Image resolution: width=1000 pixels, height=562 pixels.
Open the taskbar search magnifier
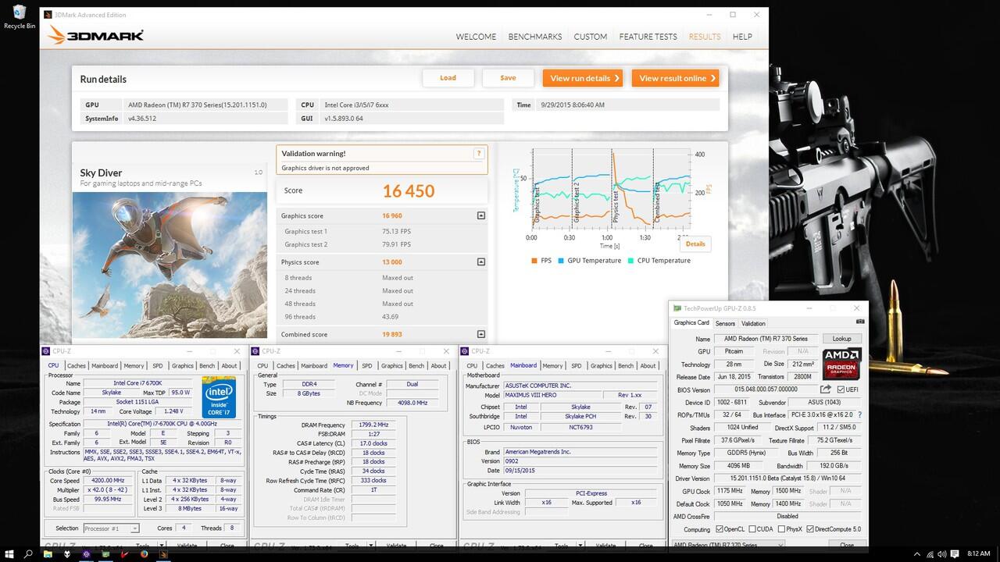coord(29,554)
